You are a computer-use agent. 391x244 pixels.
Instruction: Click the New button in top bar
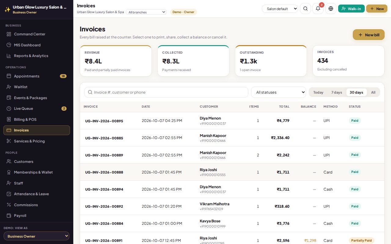(x=377, y=9)
